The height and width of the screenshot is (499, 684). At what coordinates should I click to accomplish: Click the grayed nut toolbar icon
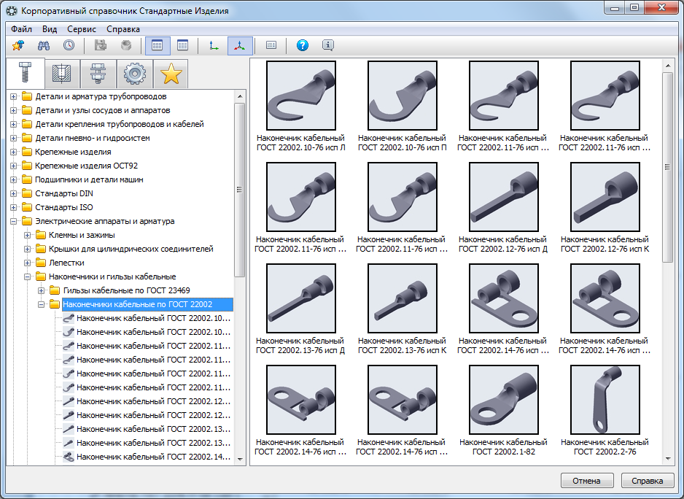click(126, 45)
